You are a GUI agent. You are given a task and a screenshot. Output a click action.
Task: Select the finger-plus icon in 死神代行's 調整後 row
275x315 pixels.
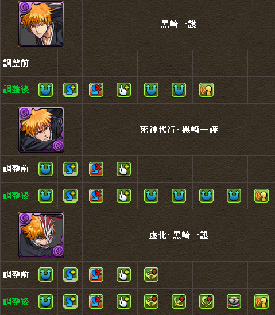pyautogui.click(x=123, y=196)
